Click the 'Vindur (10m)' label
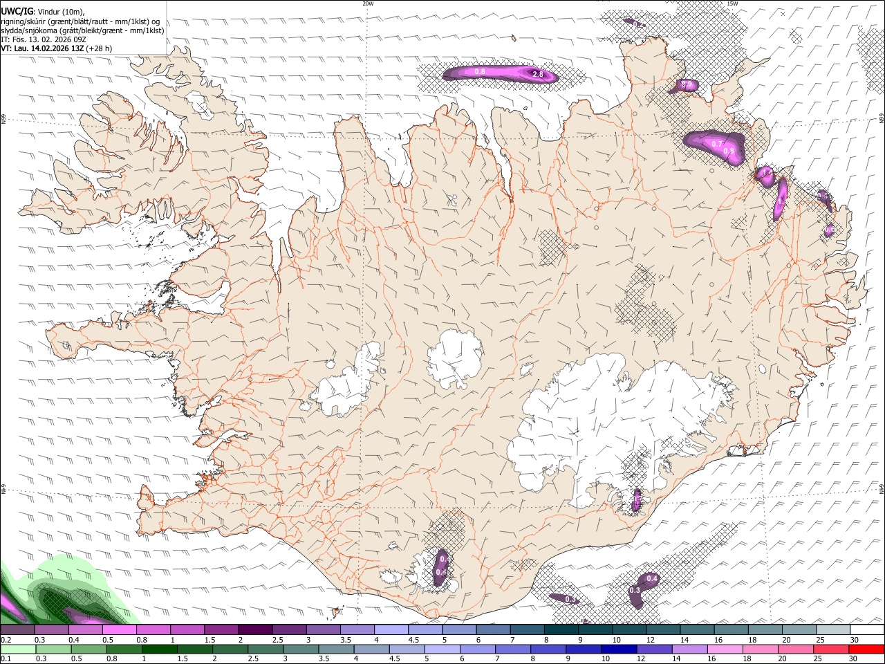This screenshot has height=664, width=885. tap(60, 12)
